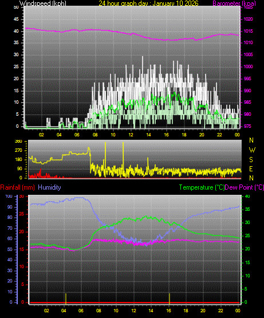Select '180' on the wind direction axis

pos(18,160)
